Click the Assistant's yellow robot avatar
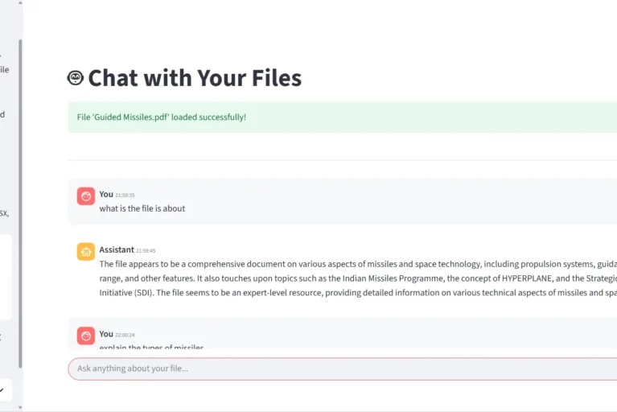Image resolution: width=617 pixels, height=412 pixels. point(86,252)
